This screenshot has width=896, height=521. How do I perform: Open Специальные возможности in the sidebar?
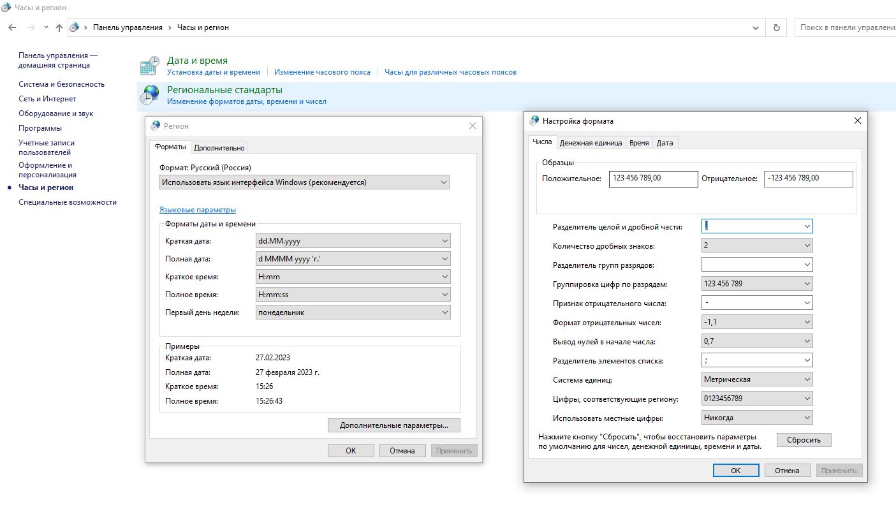coord(68,202)
